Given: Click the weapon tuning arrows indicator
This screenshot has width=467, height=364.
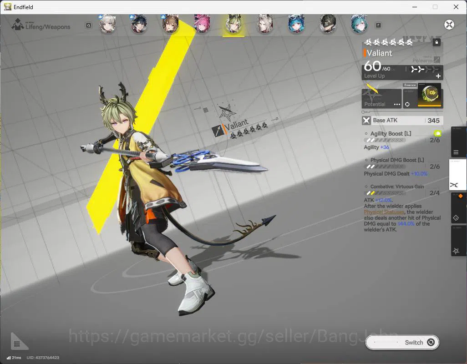Looking at the screenshot, I should click(425, 69).
